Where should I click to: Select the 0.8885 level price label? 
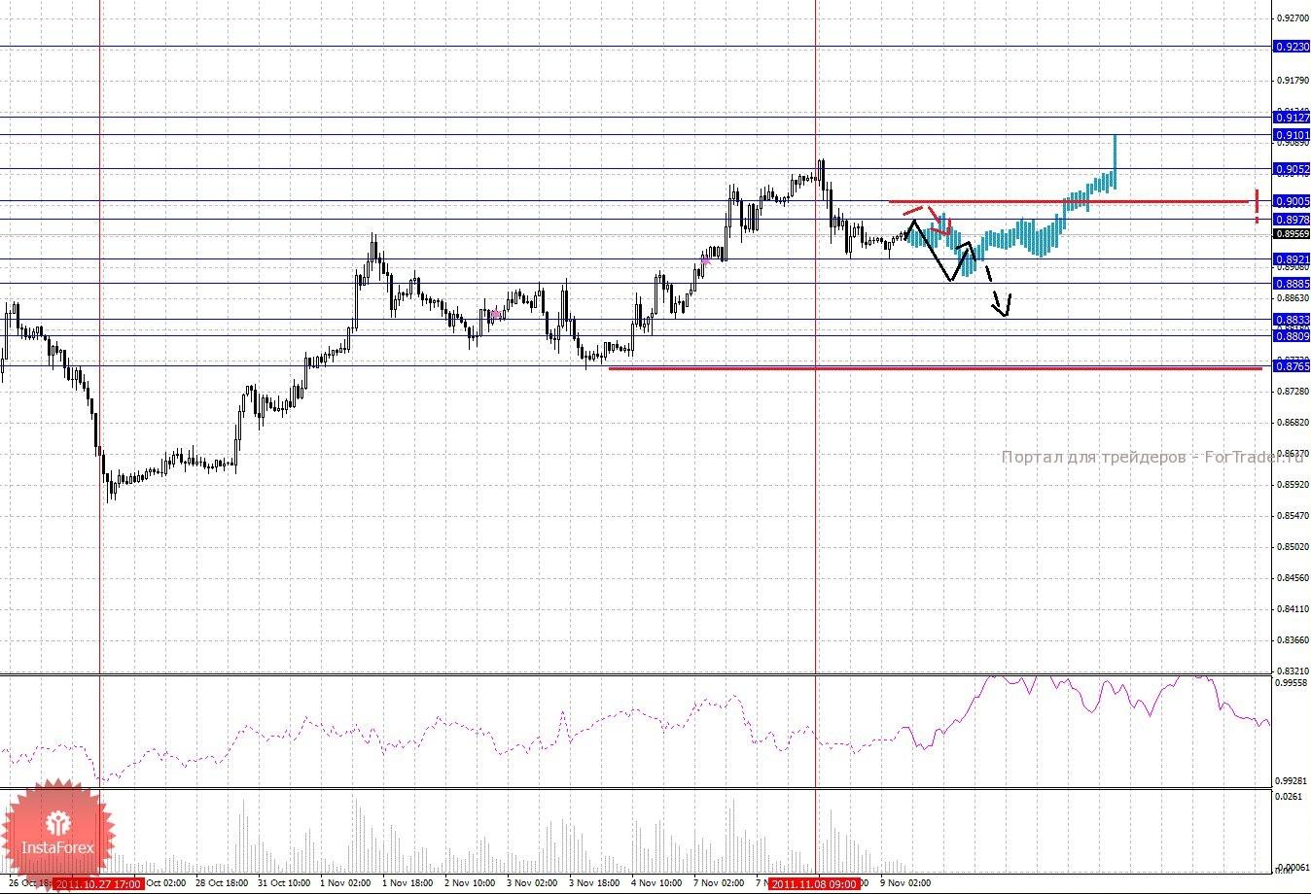tap(1292, 284)
